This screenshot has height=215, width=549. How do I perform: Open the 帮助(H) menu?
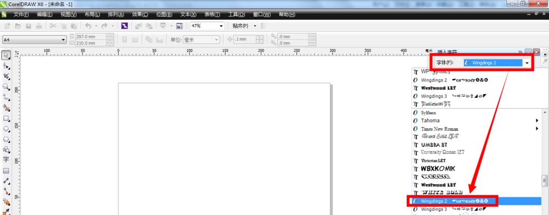tap(287, 15)
